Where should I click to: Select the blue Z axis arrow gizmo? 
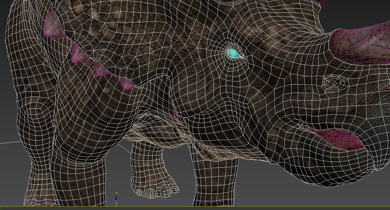tap(116, 198)
